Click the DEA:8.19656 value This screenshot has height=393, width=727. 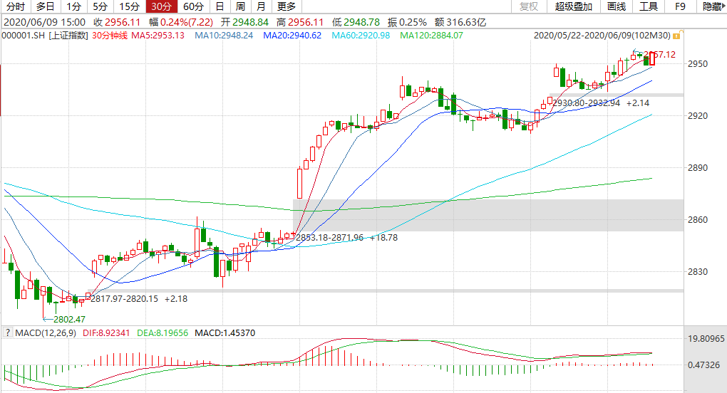tap(163, 332)
